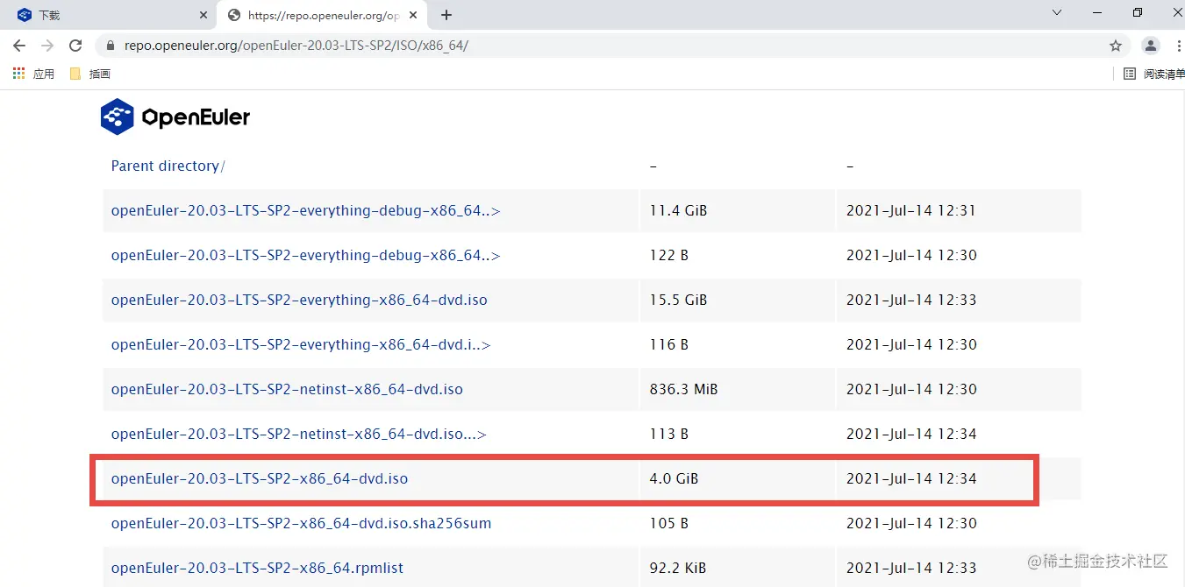
Task: Open a new browser tab
Action: point(446,15)
